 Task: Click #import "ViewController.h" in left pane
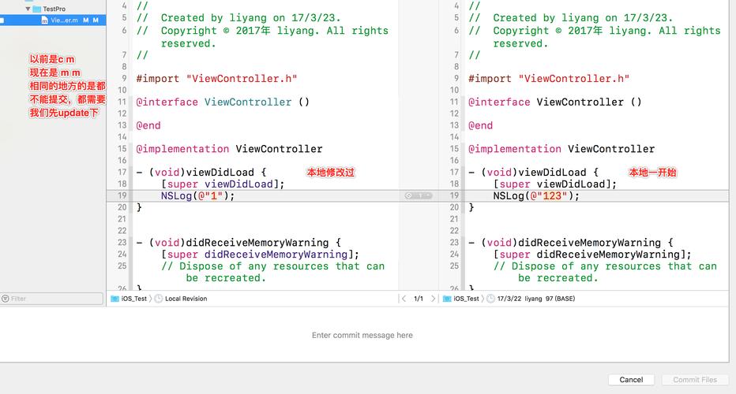(x=216, y=79)
